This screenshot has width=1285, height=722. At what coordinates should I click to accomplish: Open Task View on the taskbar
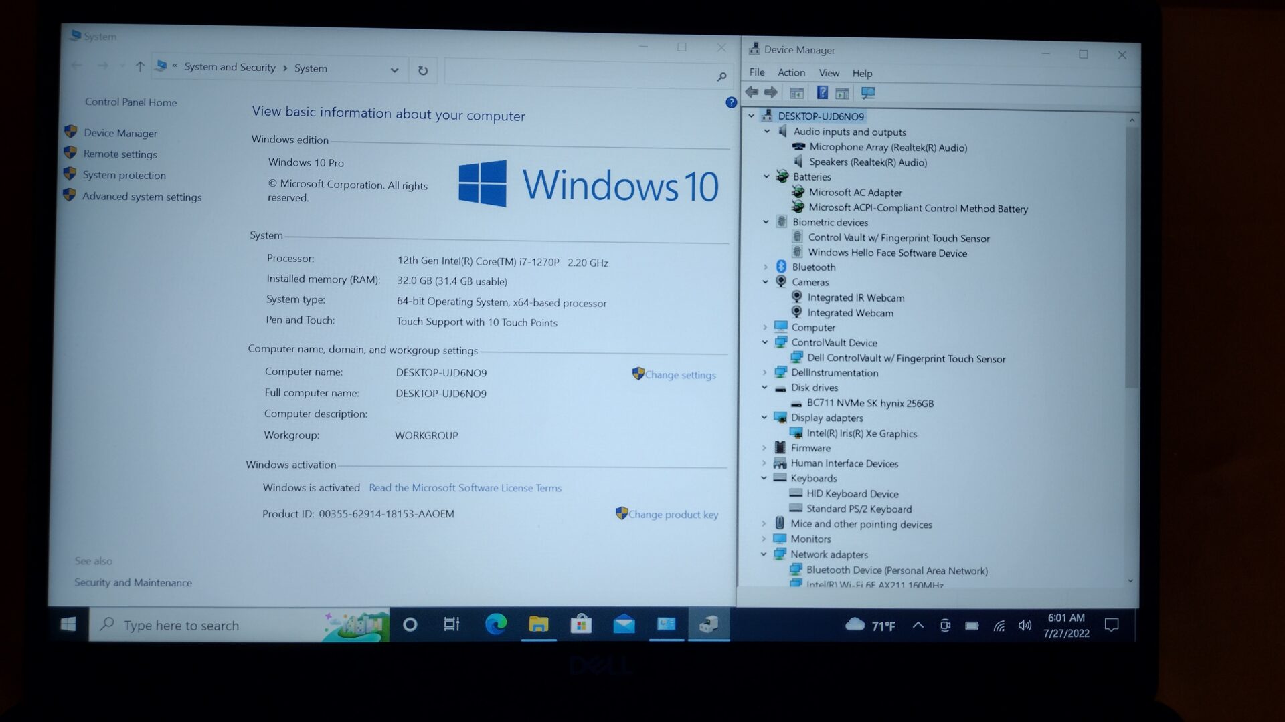click(x=452, y=624)
